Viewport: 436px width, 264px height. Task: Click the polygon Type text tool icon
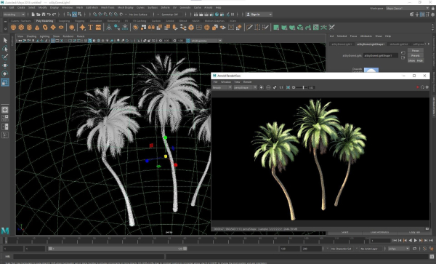(x=90, y=27)
